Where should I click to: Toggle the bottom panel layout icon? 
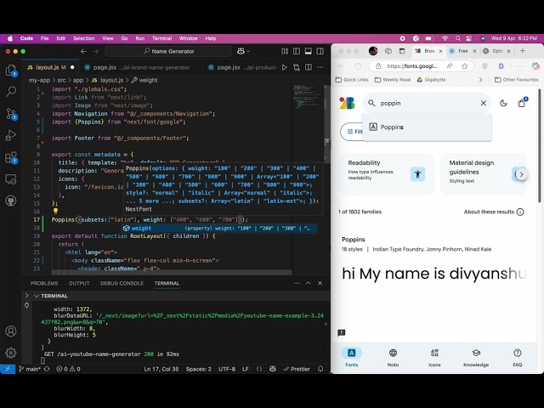pos(309,51)
